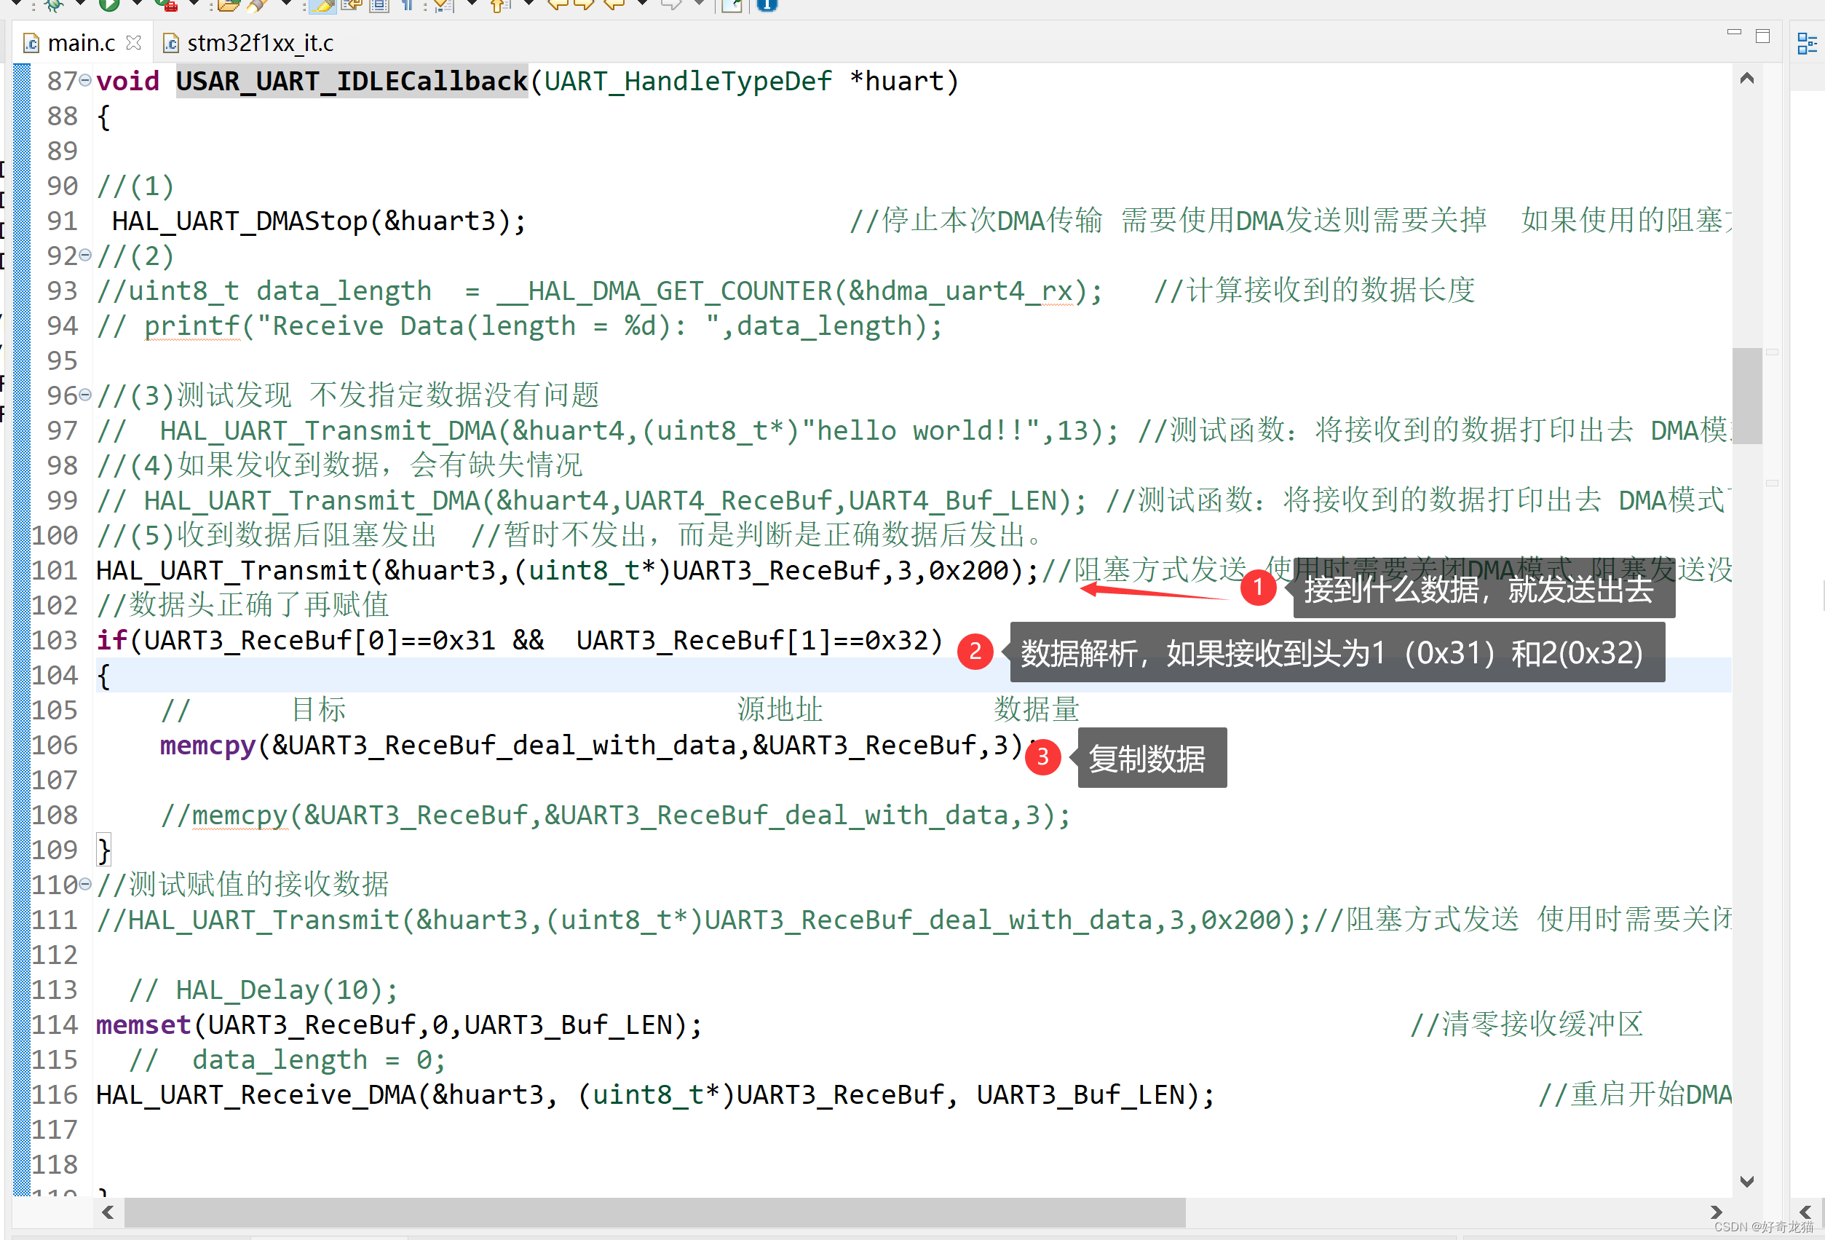
Task: Open External Tools red toolbox icon
Action: (x=166, y=4)
